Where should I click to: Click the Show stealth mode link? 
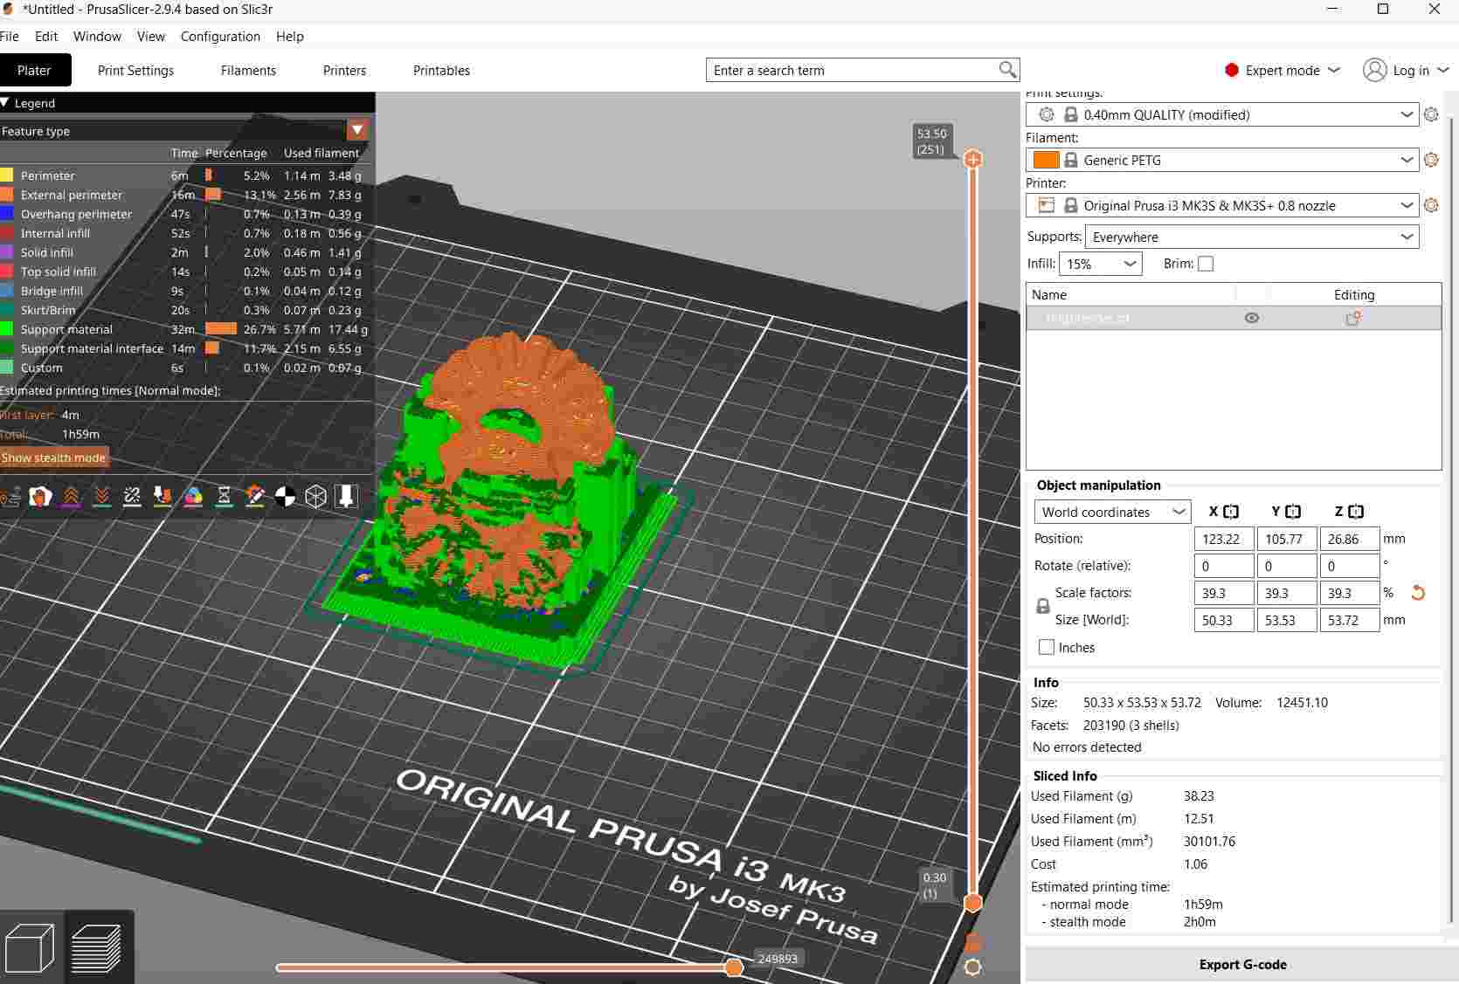(x=54, y=458)
